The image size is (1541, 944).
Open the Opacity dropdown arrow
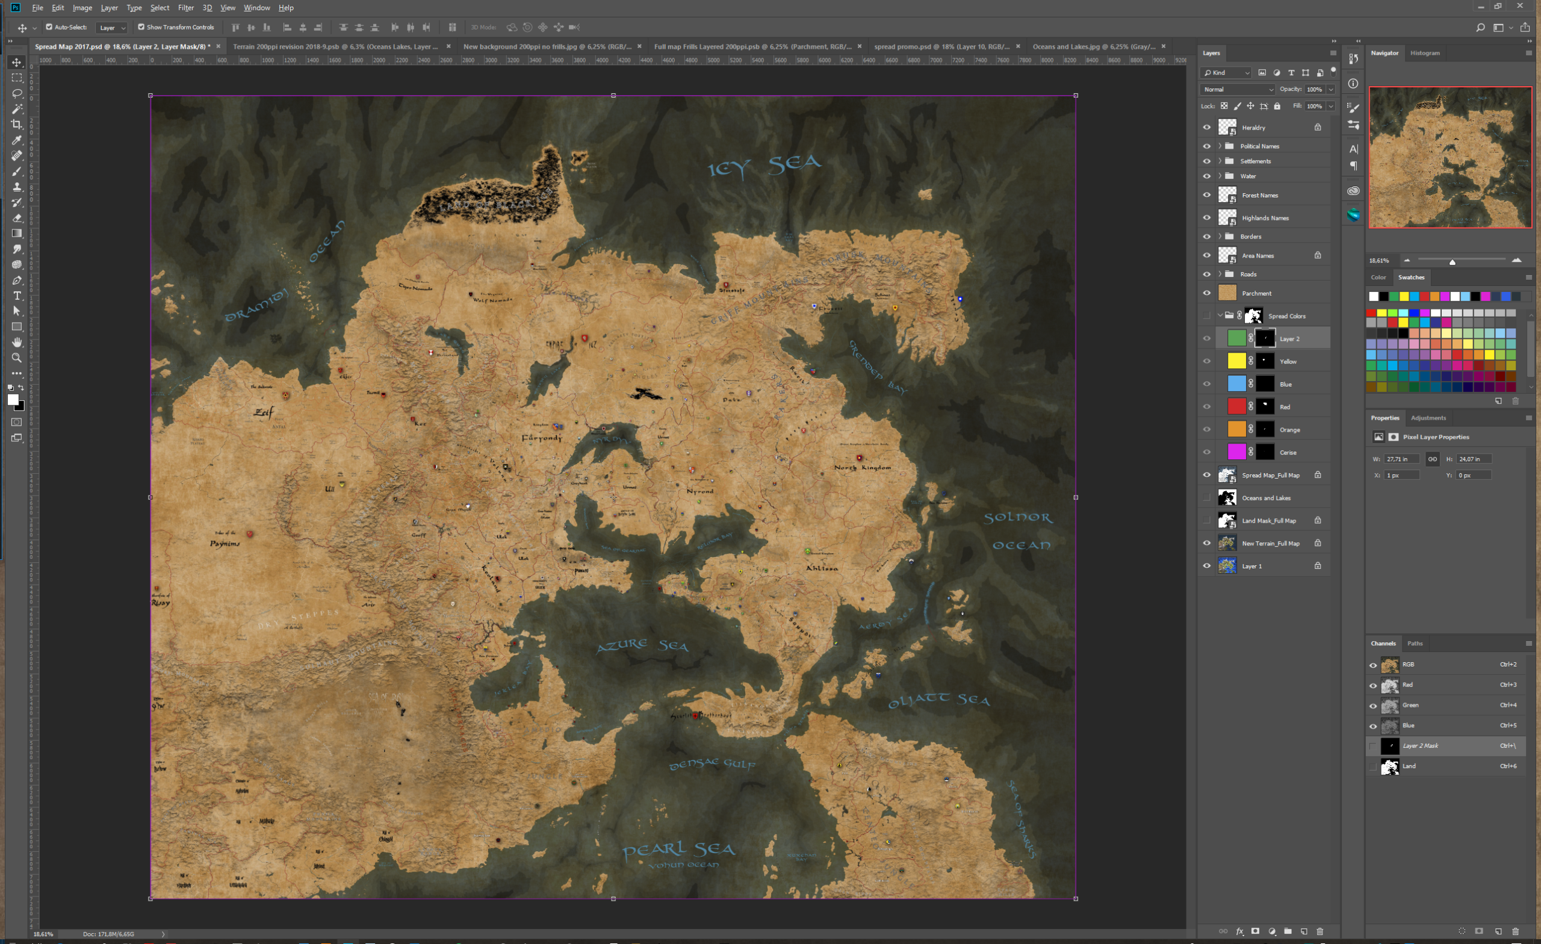1331,90
